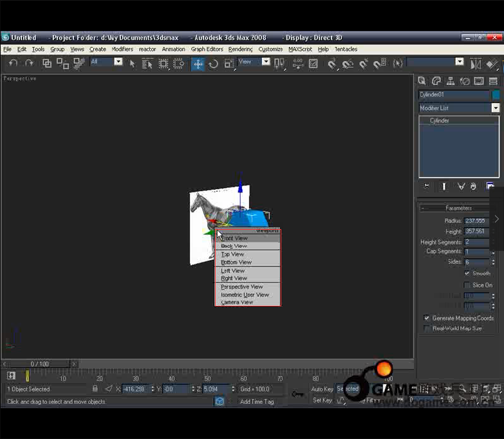Click the Set Key button
Screen dimensions: 504x439
click(322, 400)
